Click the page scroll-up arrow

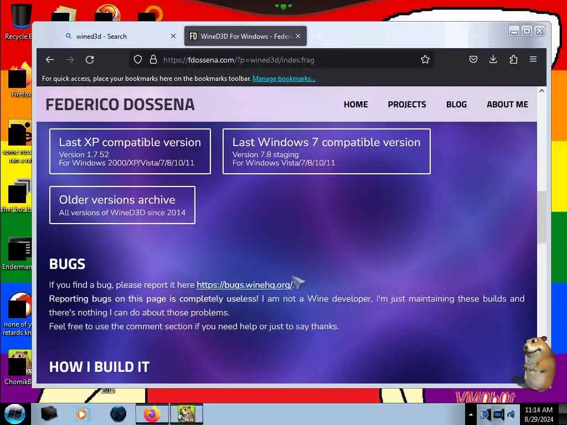pyautogui.click(x=542, y=91)
